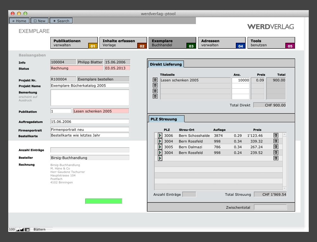The height and width of the screenshot is (242, 317).
Task: Select the PLZ Streuung tab
Action: point(166,119)
